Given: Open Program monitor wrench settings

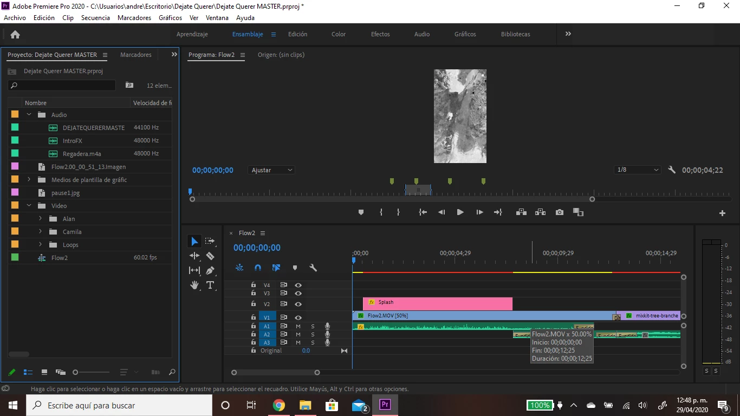Looking at the screenshot, I should (x=672, y=170).
